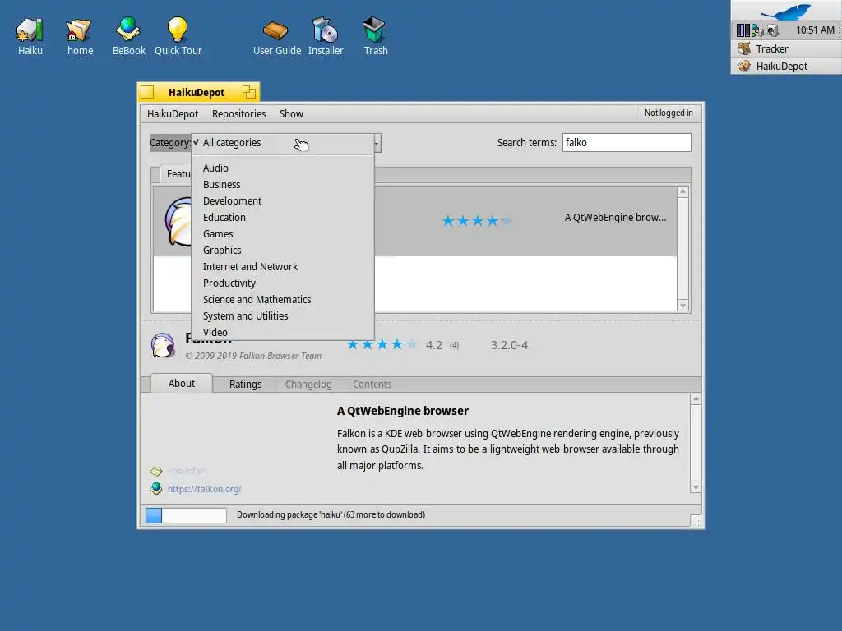Choose the Business category
Image resolution: width=842 pixels, height=631 pixels.
pos(283,185)
